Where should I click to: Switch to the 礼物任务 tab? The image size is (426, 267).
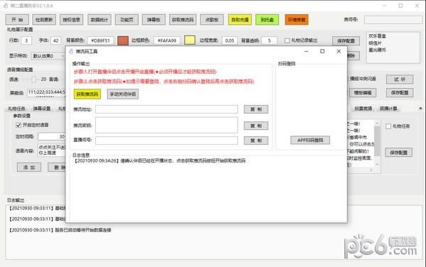click(x=16, y=109)
